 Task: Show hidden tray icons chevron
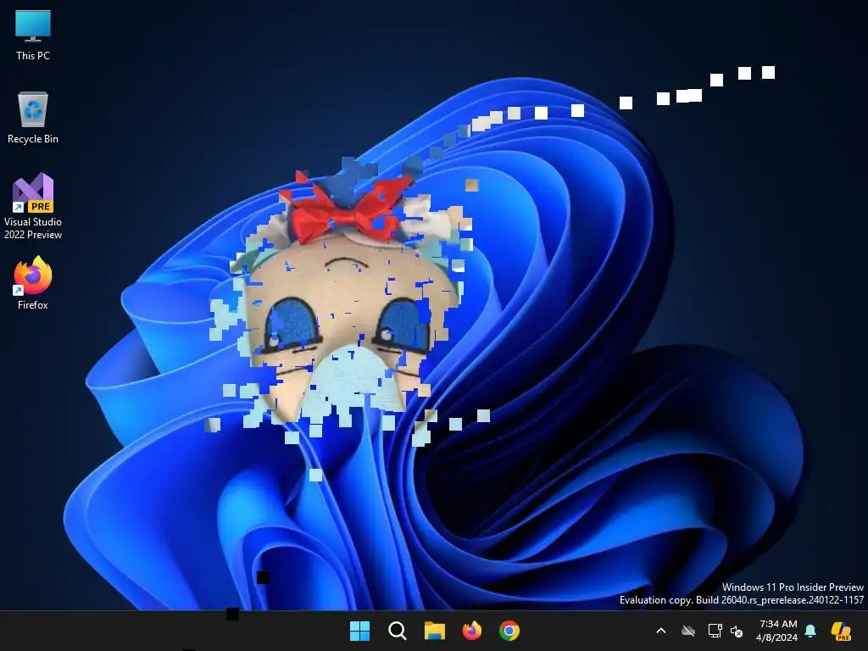[x=661, y=631]
